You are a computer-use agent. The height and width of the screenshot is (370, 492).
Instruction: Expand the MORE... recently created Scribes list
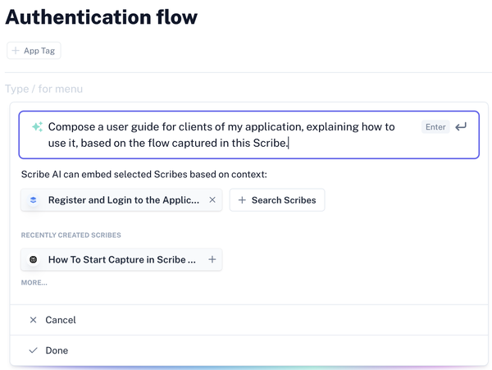tap(34, 282)
